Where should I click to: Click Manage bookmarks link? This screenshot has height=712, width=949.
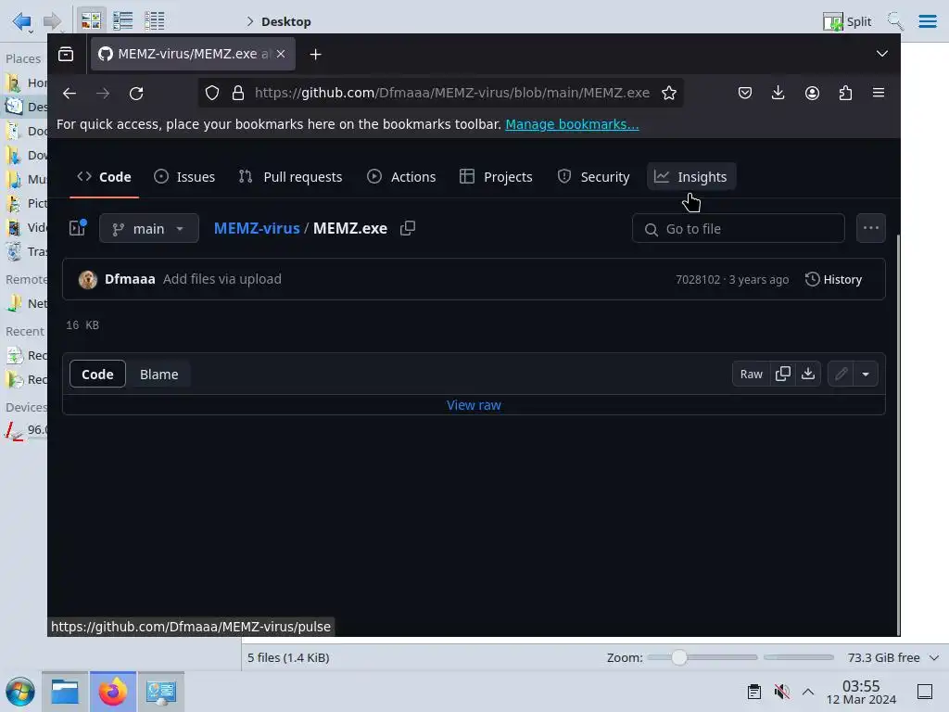(x=572, y=124)
